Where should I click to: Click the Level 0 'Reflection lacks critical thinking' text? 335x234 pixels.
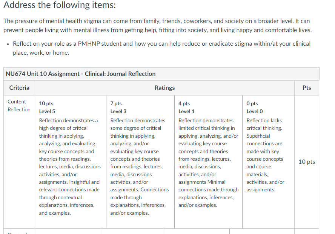click(264, 124)
